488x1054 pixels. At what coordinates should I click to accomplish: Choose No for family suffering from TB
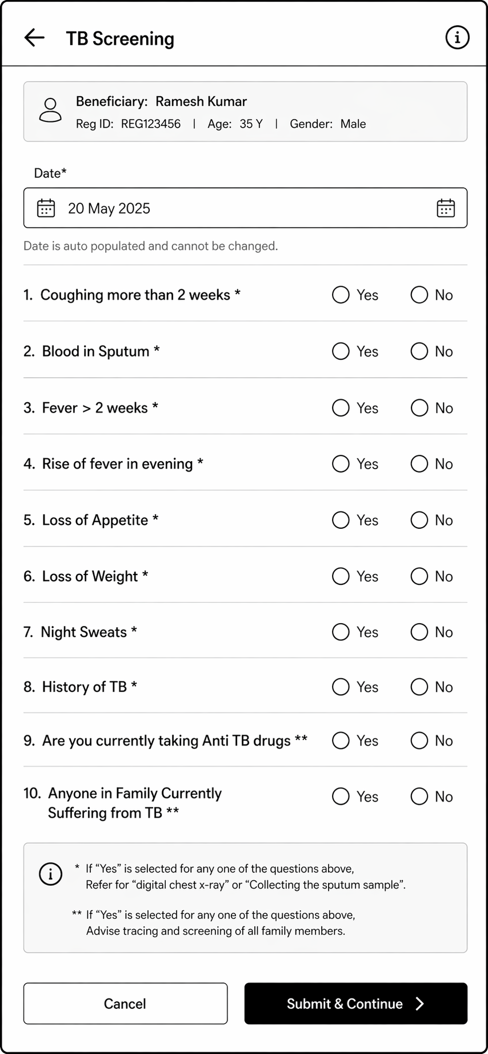[419, 797]
